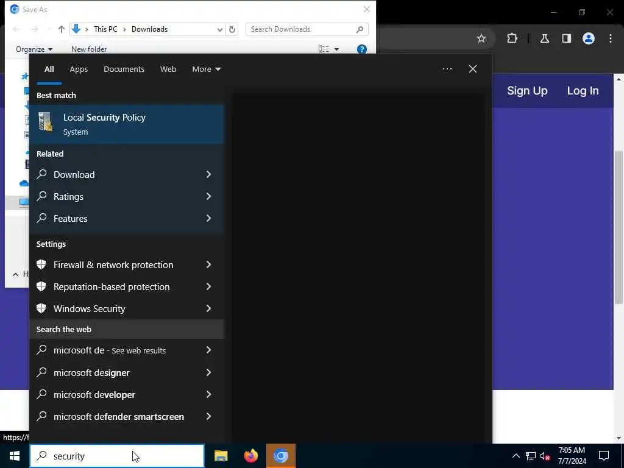
Task: Expand the Download related result arrow
Action: tap(208, 174)
